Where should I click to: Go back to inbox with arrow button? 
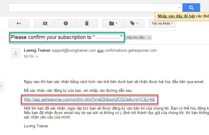(19, 23)
